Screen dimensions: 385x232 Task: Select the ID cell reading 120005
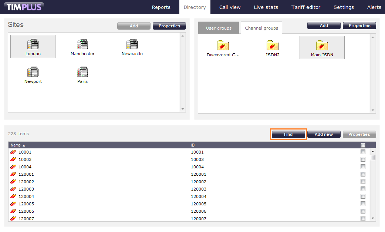pyautogui.click(x=199, y=204)
